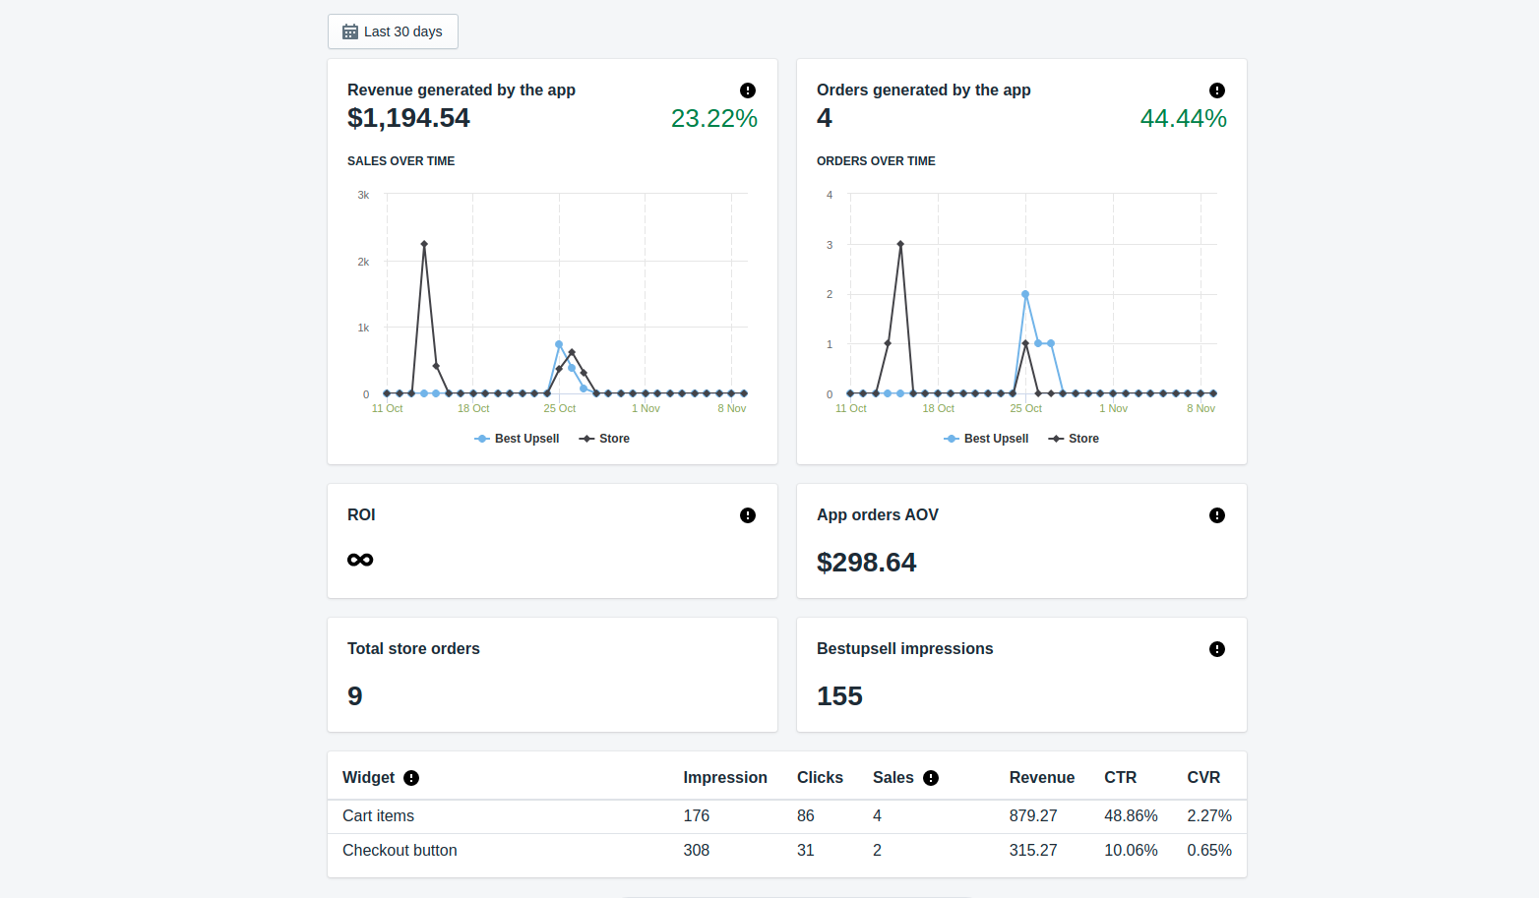Click the 2.27% CVR cell
The height and width of the screenshot is (898, 1539).
pyautogui.click(x=1209, y=816)
